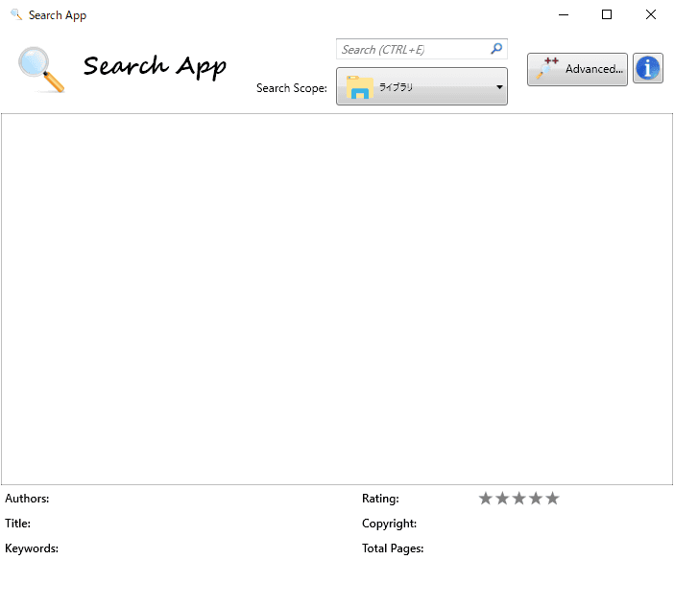
Task: Click the Authors label
Action: [x=27, y=499]
